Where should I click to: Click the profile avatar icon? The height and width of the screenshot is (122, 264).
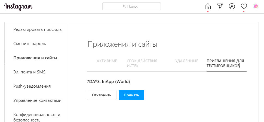click(x=256, y=6)
